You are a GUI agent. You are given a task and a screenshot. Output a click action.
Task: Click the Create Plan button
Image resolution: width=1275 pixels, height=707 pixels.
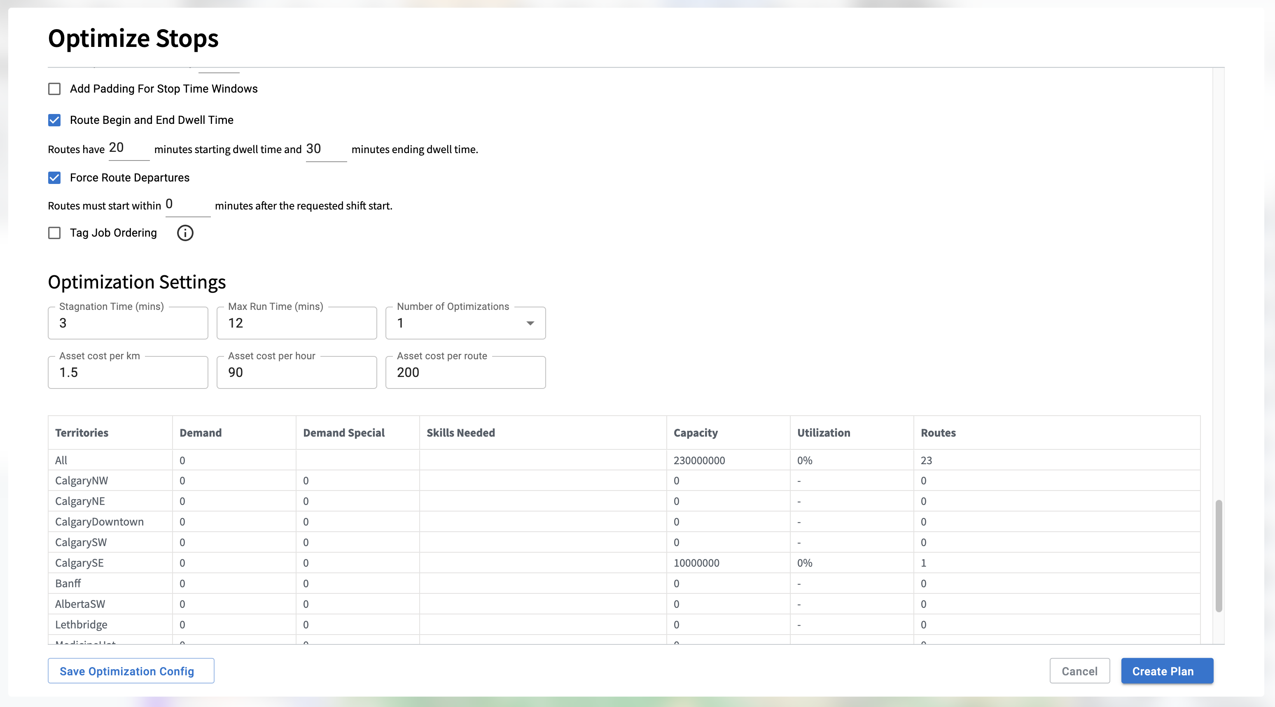(x=1167, y=671)
